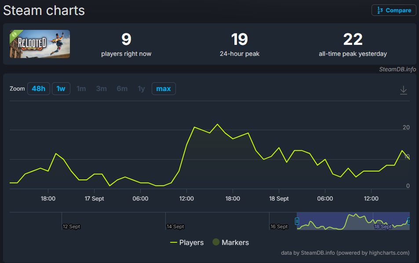Click the 16 Sept label in navigator

click(x=279, y=226)
